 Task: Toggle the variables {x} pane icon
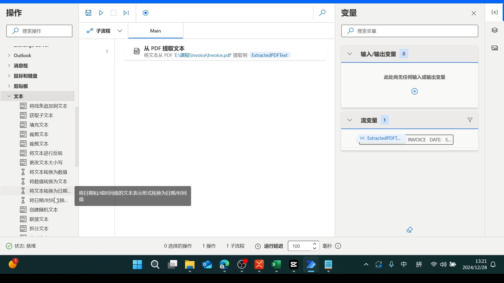(x=495, y=12)
